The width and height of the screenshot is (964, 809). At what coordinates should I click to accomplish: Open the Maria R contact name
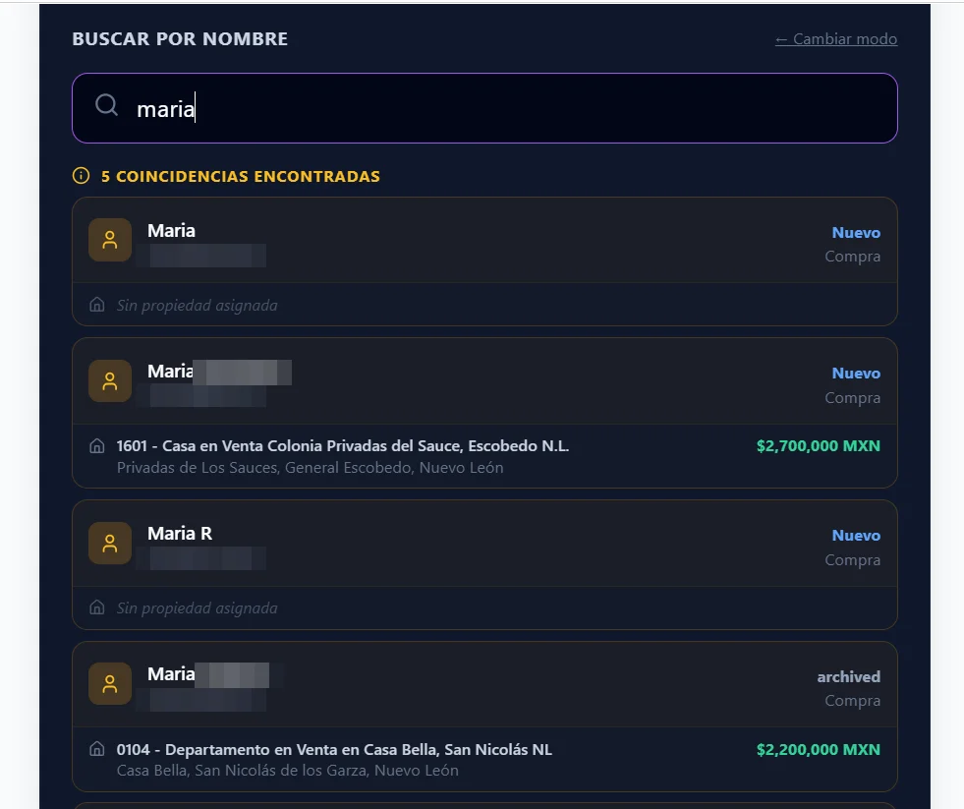180,534
